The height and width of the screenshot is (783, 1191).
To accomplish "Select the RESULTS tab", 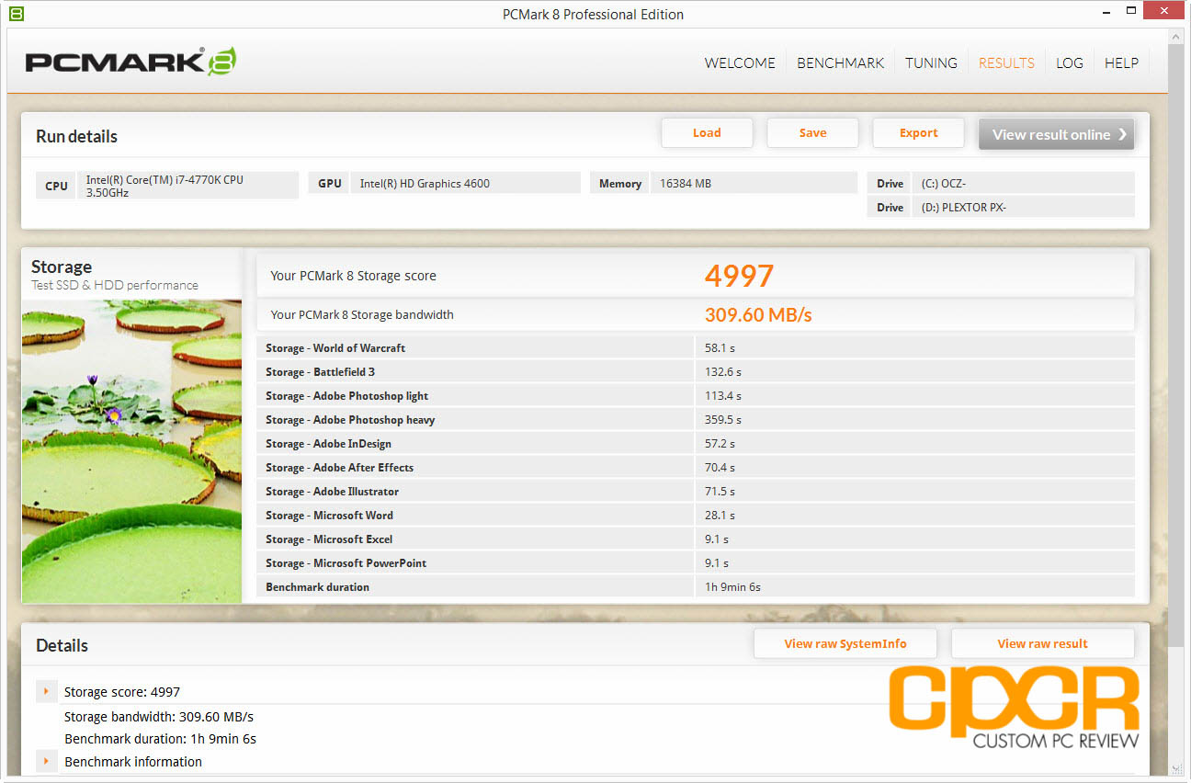I will pos(1006,62).
